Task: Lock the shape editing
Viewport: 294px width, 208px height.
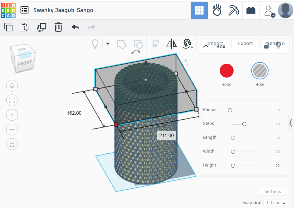Action: point(266,46)
